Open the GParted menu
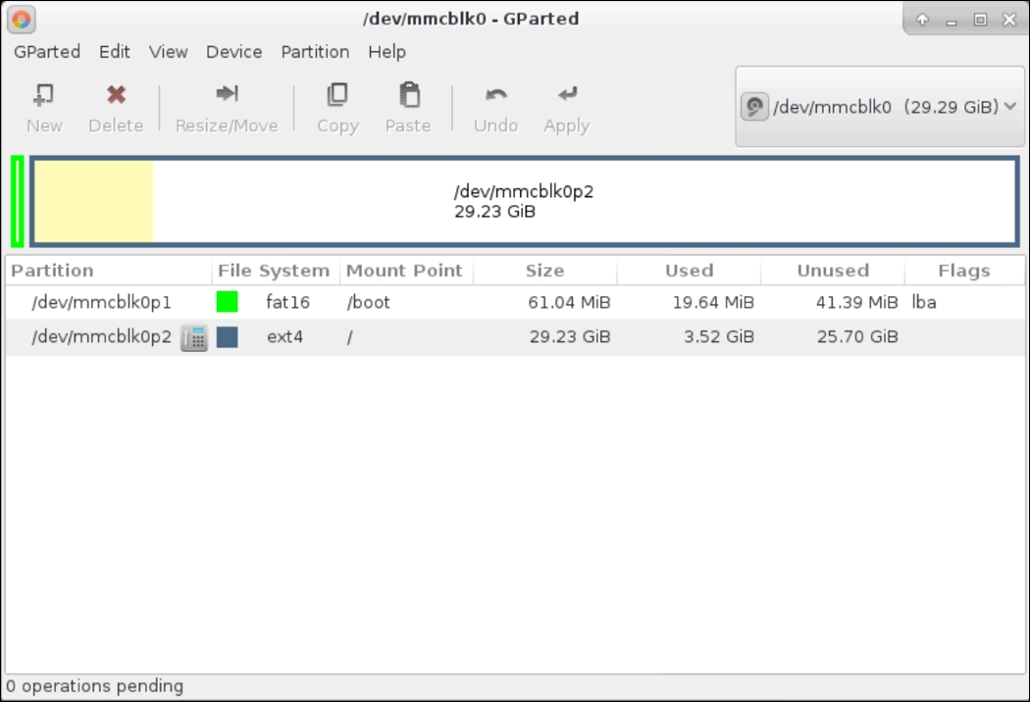This screenshot has width=1030, height=702. click(46, 52)
